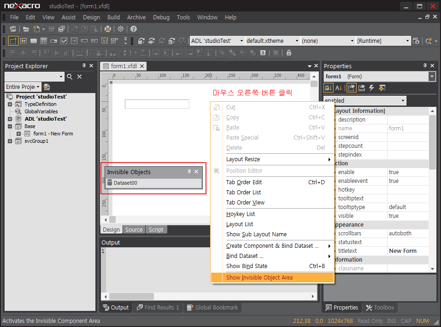441x327 pixels.
Task: Open the Toolbox panel tab
Action: (380, 307)
